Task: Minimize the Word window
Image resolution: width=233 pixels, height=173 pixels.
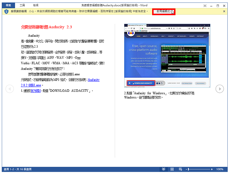Action: coord(211,6)
